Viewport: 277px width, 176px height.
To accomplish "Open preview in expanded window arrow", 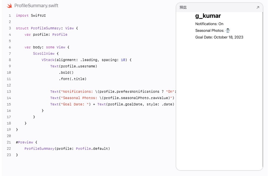I will pyautogui.click(x=258, y=7).
